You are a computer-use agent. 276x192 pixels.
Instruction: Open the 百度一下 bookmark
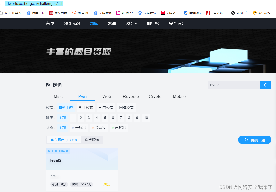[35, 13]
